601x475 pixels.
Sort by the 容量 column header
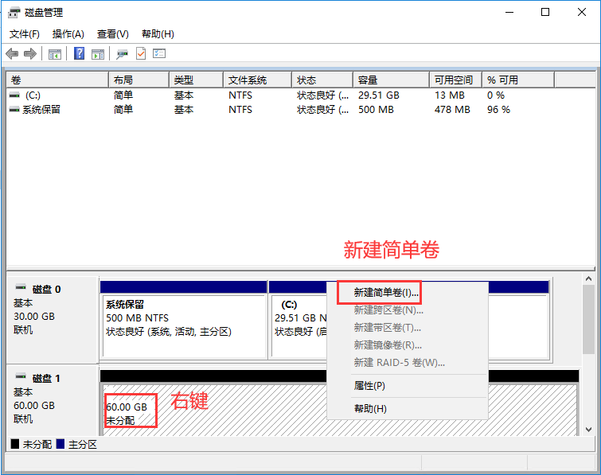[391, 80]
